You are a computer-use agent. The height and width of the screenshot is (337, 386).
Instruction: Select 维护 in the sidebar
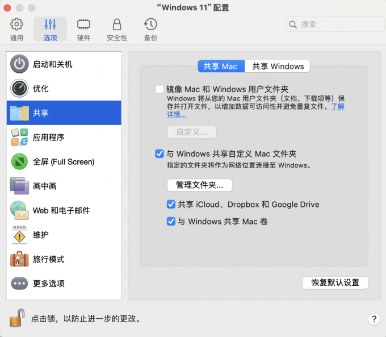pyautogui.click(x=64, y=235)
